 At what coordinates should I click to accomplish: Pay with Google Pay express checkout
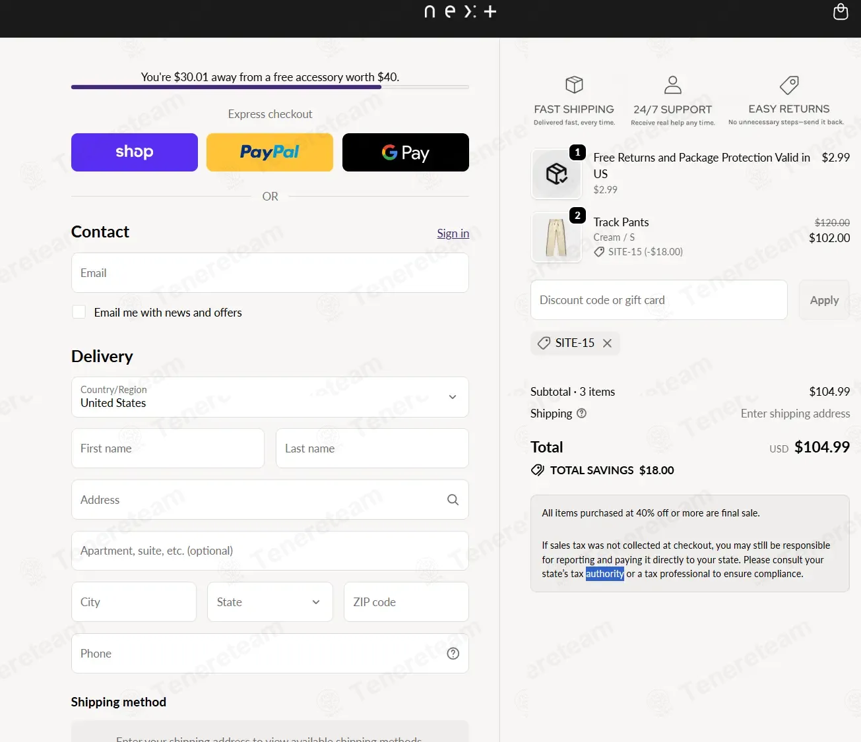click(x=406, y=152)
